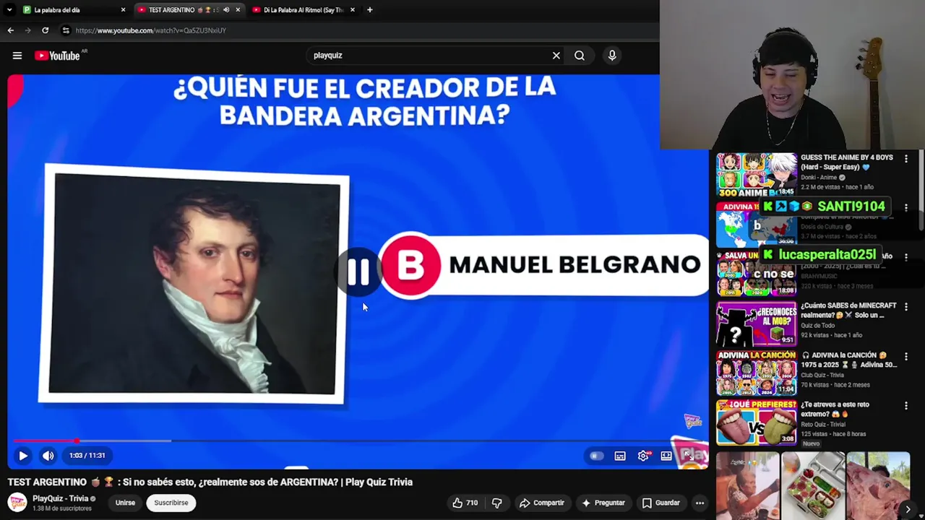The image size is (925, 520).
Task: Go to the YouTube home logo
Action: pos(57,56)
